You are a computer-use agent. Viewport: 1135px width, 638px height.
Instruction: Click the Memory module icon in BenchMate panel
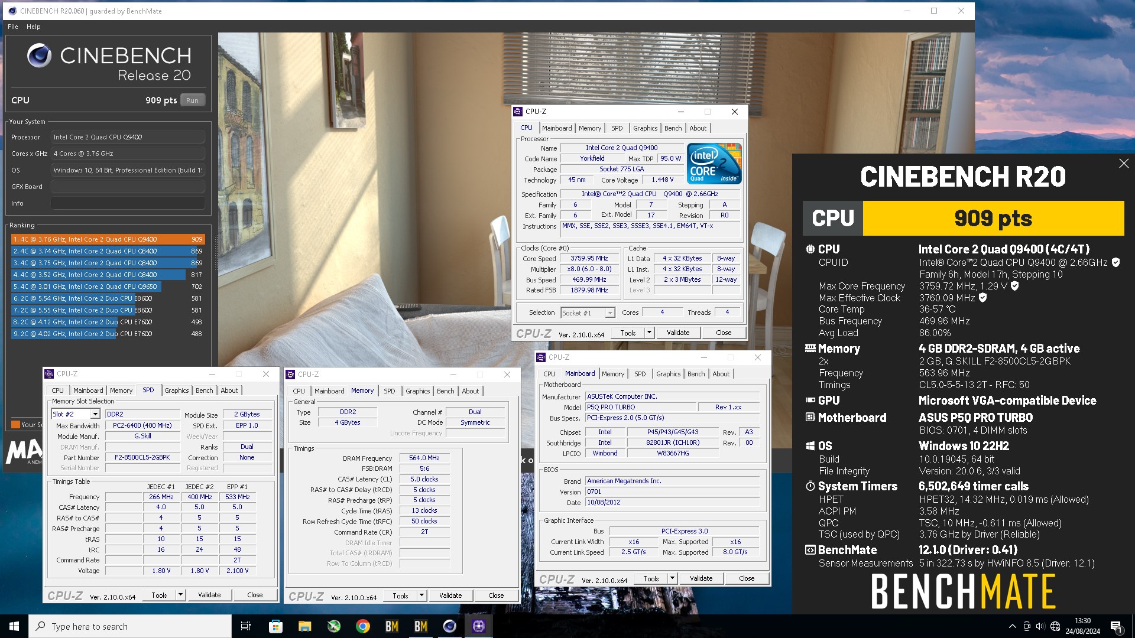coord(810,349)
